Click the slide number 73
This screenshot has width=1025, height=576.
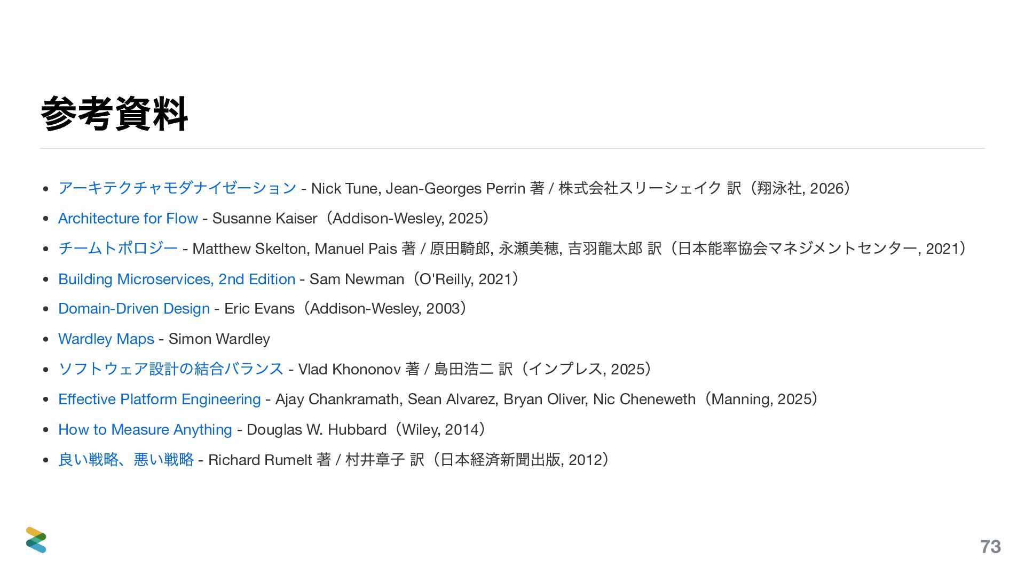pyautogui.click(x=990, y=547)
